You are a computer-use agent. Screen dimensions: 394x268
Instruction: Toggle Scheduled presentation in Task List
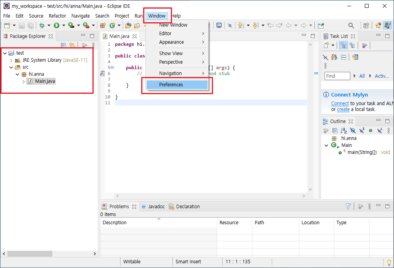point(353,46)
